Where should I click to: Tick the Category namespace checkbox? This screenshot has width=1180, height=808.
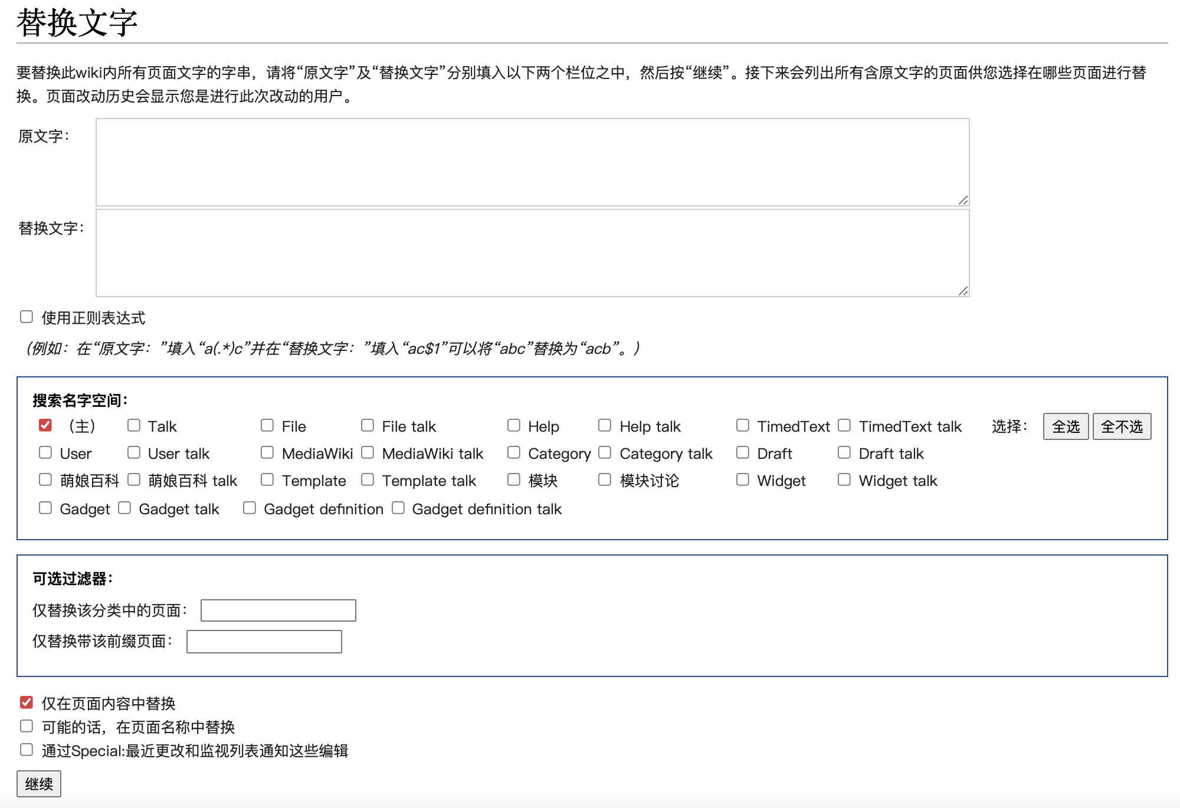click(514, 452)
